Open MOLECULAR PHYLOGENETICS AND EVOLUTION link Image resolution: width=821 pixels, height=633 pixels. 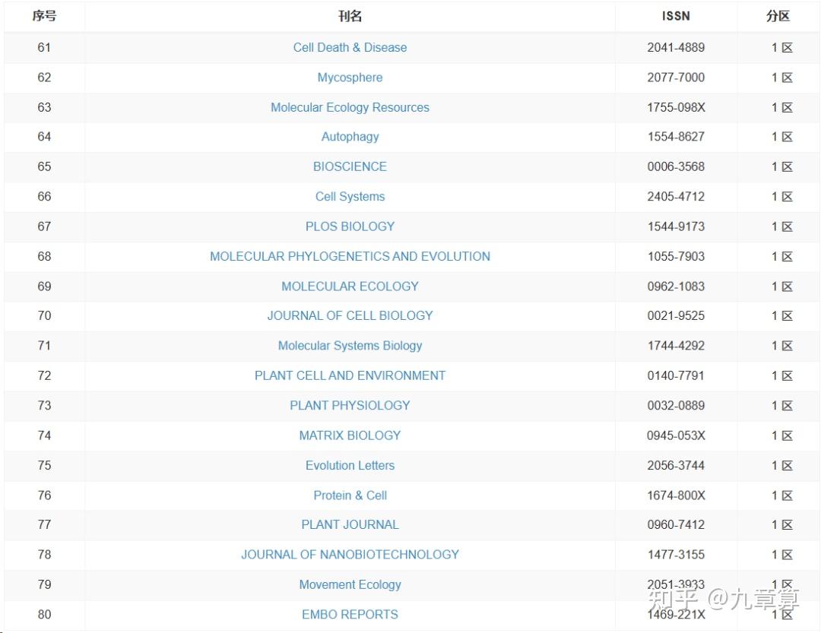(x=350, y=256)
